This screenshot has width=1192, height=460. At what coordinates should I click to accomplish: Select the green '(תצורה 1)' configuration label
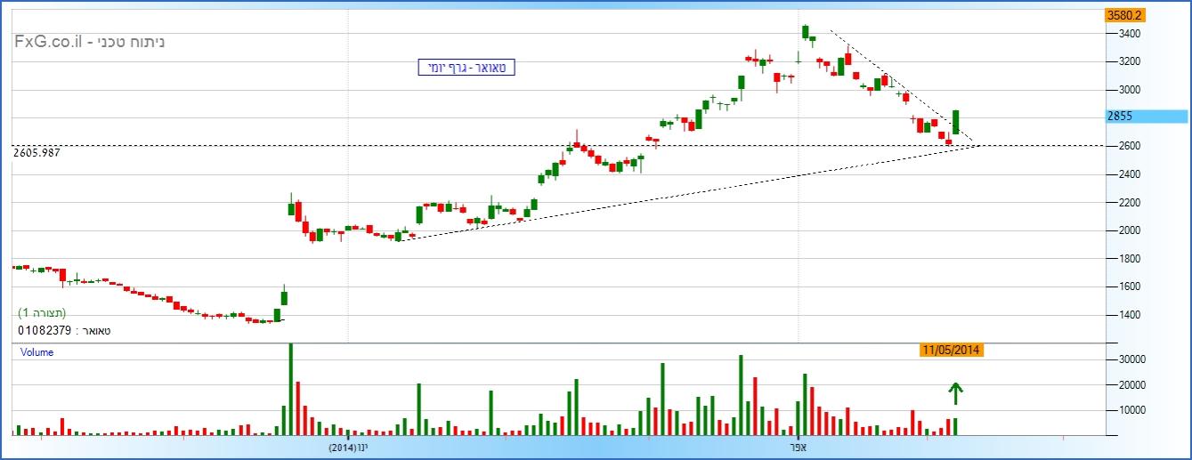click(x=43, y=313)
